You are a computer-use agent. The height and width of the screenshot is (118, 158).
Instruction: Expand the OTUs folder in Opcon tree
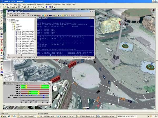13,28
